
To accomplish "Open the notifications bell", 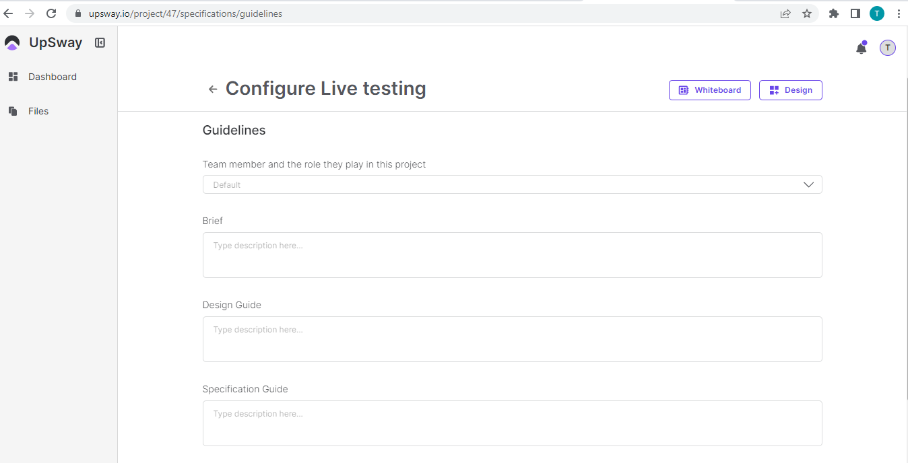I will pyautogui.click(x=861, y=48).
